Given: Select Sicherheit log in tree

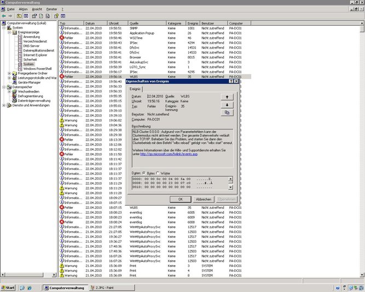Looking at the screenshot, I should click(x=30, y=60).
